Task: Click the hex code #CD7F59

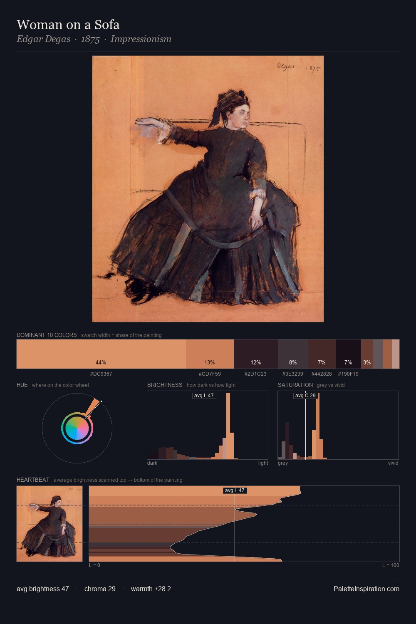Action: coord(210,374)
